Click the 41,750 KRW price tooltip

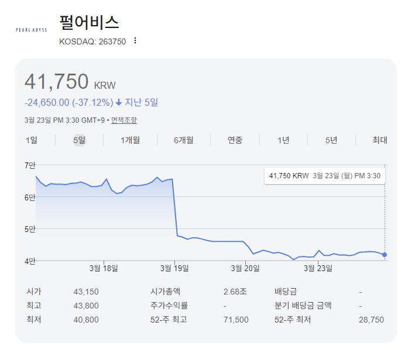tap(324, 175)
